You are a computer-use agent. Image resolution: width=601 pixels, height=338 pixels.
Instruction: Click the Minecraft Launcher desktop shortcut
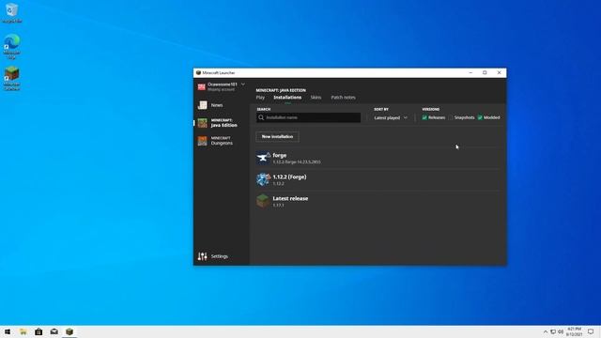12,79
